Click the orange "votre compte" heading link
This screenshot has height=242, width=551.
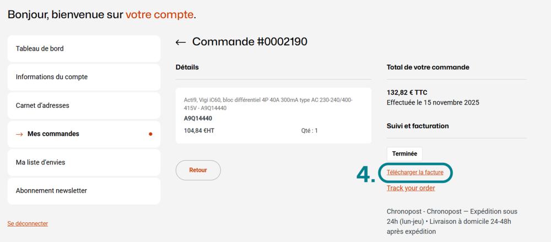click(x=159, y=14)
